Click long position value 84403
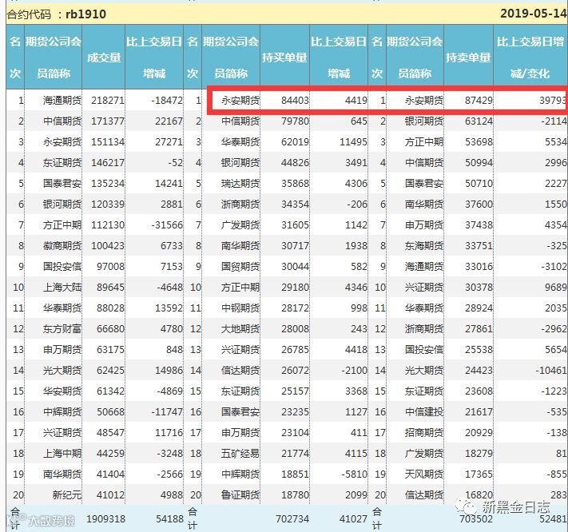This screenshot has width=568, height=532. pos(295,101)
